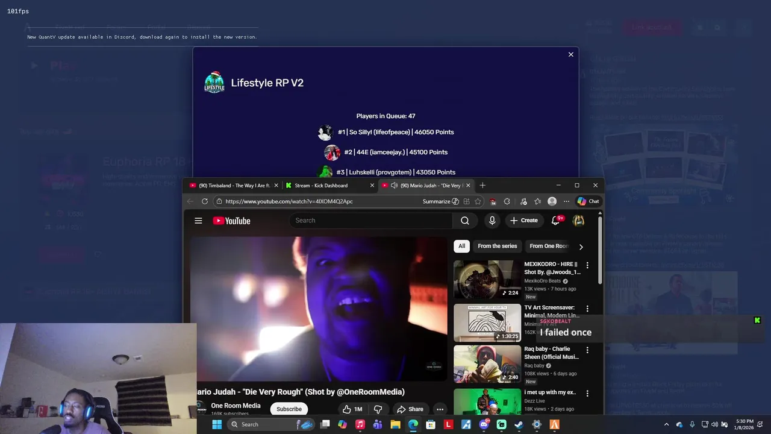Close the Stream - Kick Dashboard tab
Image resolution: width=771 pixels, height=434 pixels.
pyautogui.click(x=372, y=185)
